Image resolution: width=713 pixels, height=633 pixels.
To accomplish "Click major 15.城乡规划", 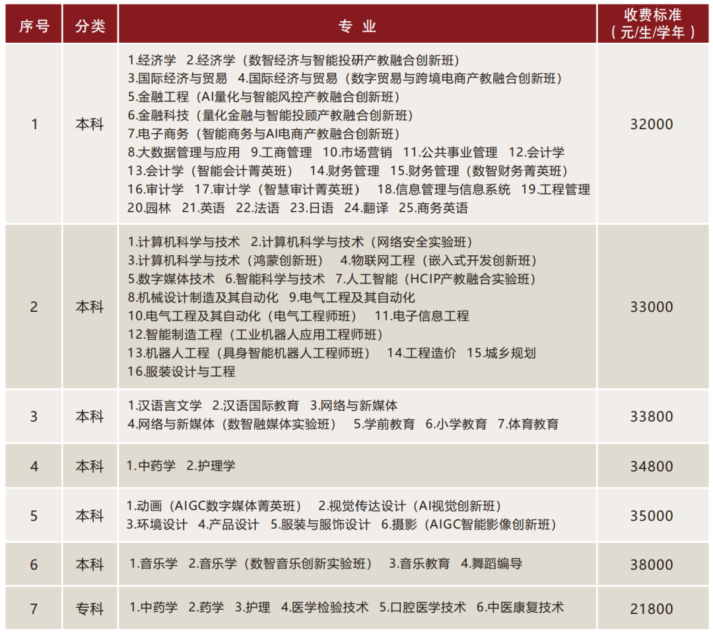I will [x=502, y=353].
